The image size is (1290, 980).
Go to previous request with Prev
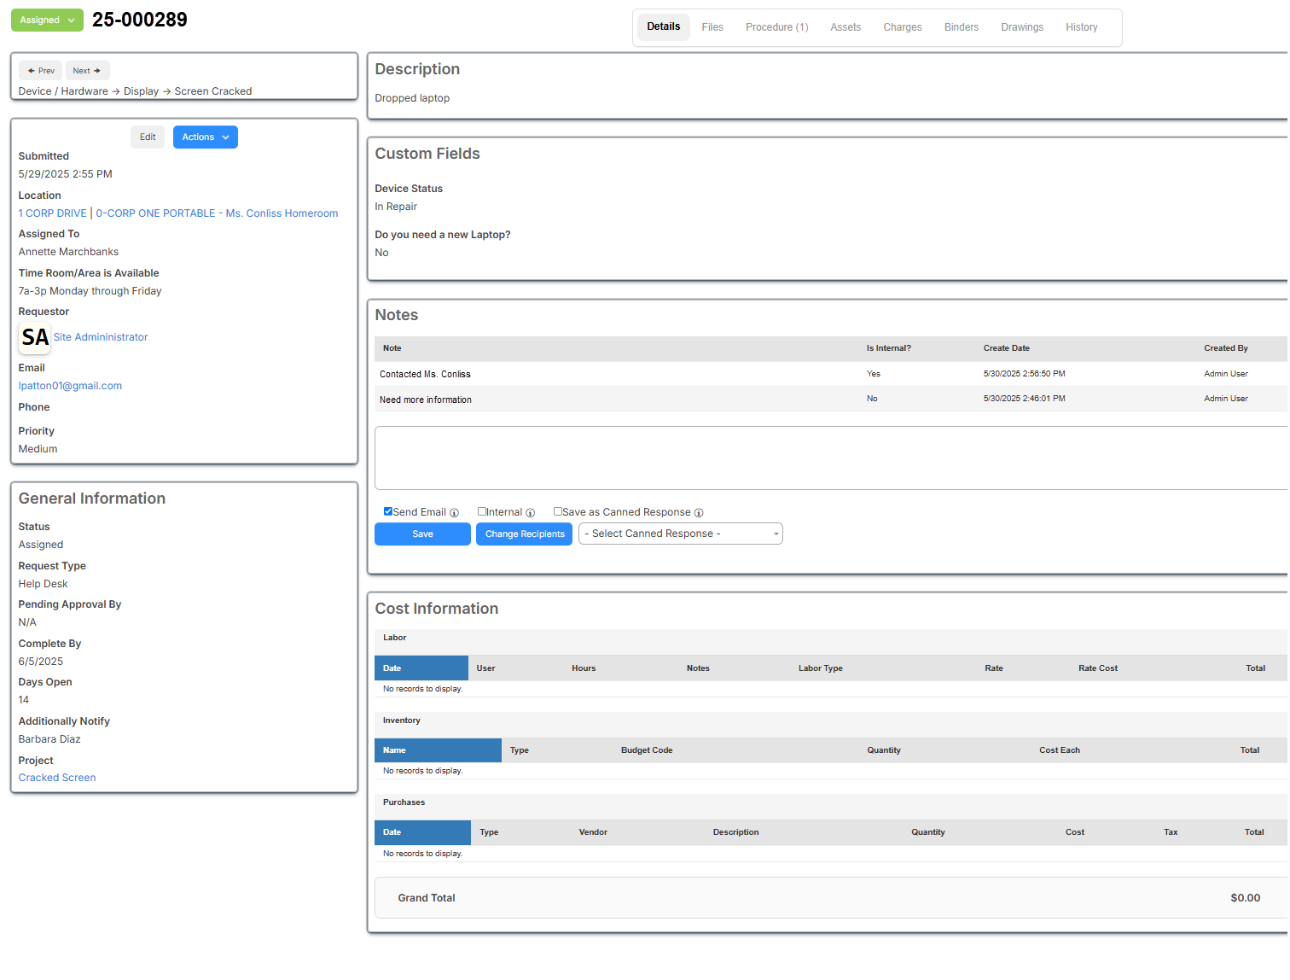pos(41,71)
